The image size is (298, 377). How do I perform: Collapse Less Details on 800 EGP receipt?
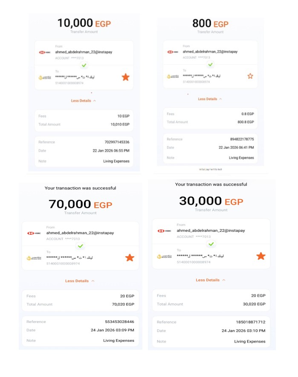click(x=210, y=99)
